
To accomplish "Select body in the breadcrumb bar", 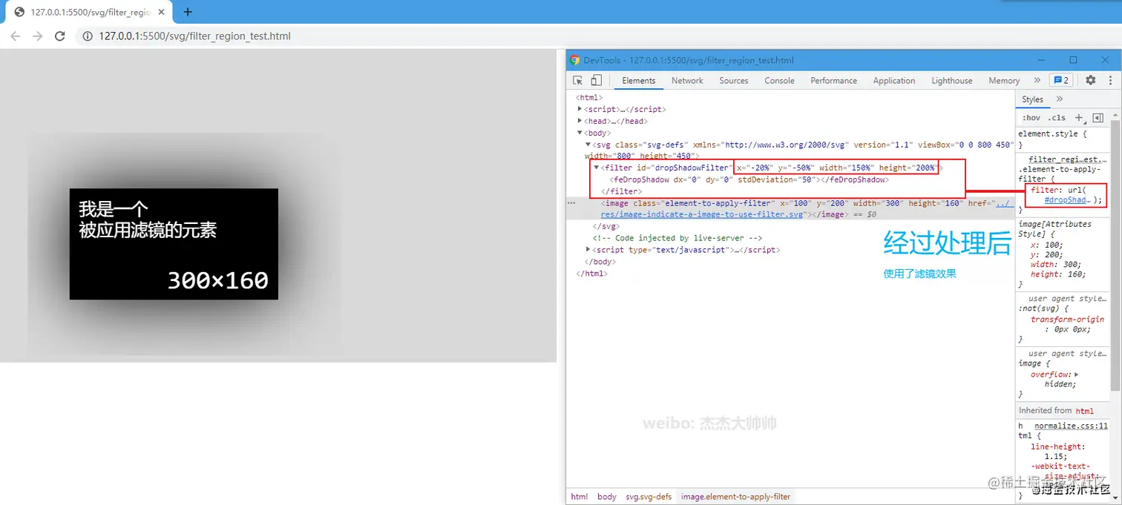I will (607, 497).
